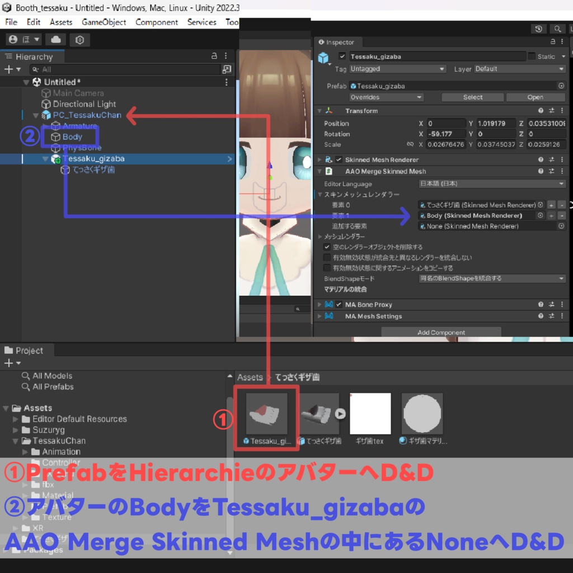Image resolution: width=573 pixels, height=573 pixels.
Task: Click the prefab Open button
Action: [536, 97]
